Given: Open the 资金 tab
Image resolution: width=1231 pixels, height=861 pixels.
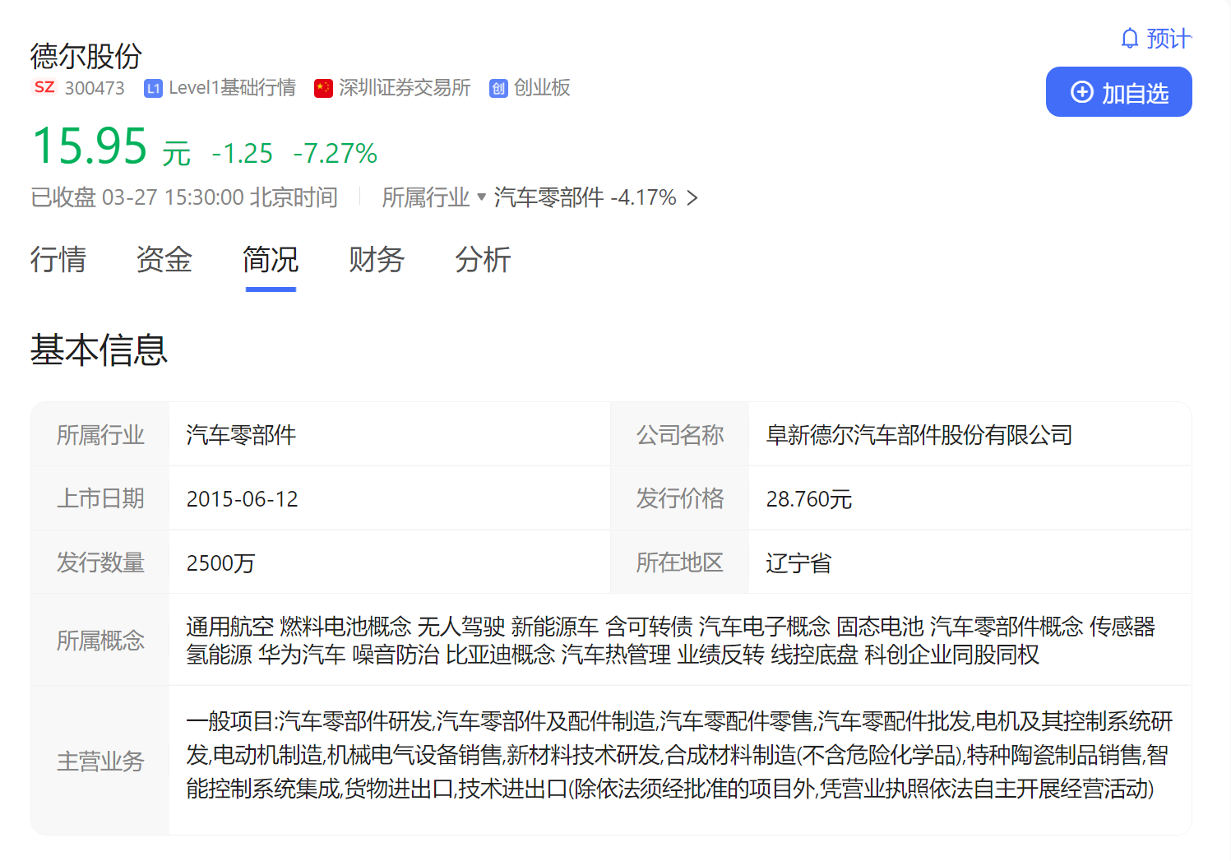Looking at the screenshot, I should tap(164, 259).
